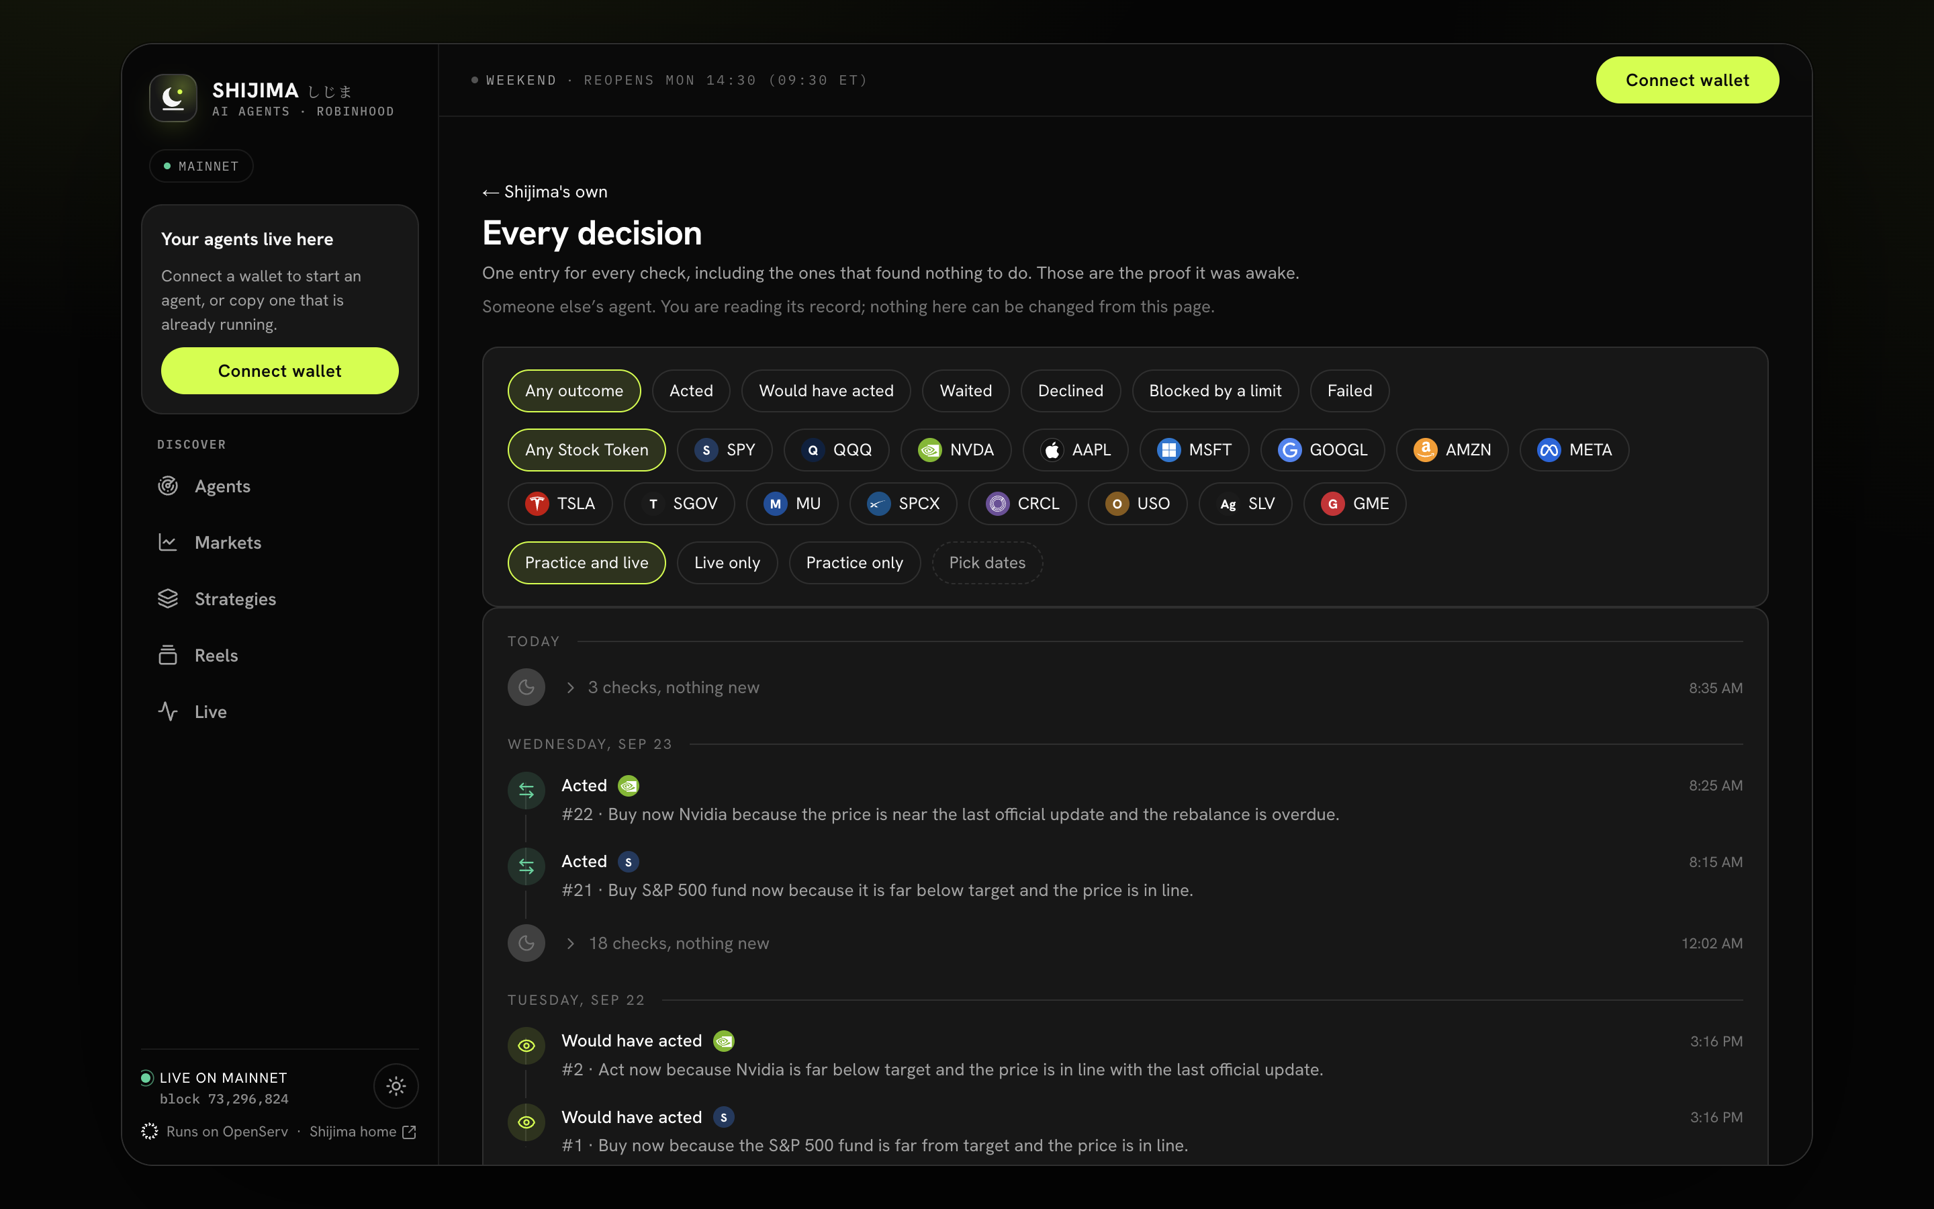This screenshot has height=1209, width=1934.
Task: Filter decisions by META token
Action: click(x=1574, y=450)
